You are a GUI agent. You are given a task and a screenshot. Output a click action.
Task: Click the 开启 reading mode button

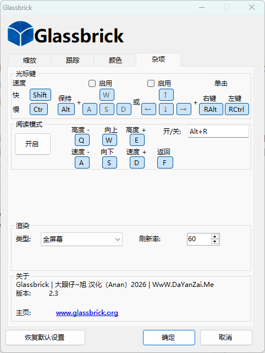pos(32,144)
